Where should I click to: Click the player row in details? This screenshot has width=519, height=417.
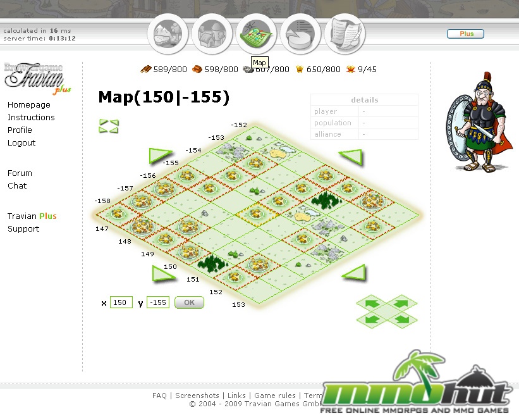pos(364,111)
